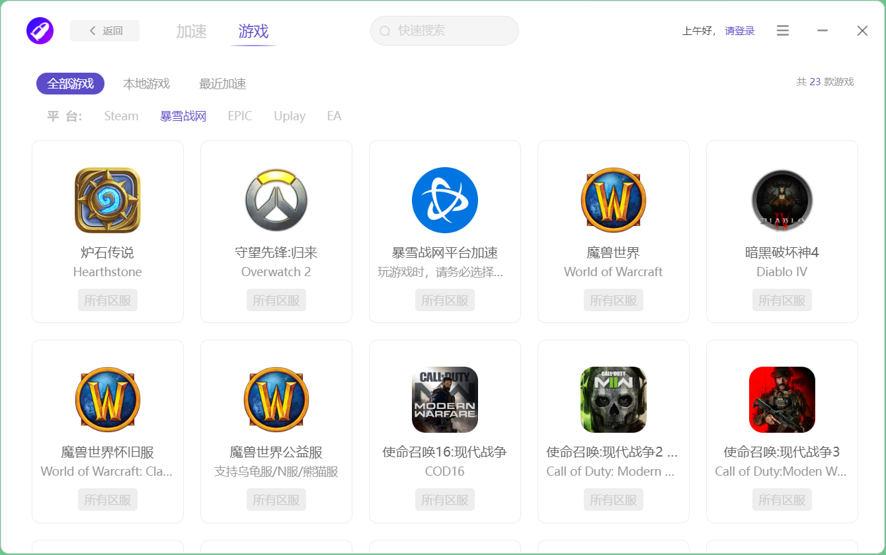886x555 pixels.
Task: Click the 使命召唤:现代战争2 skull cover icon
Action: click(614, 400)
